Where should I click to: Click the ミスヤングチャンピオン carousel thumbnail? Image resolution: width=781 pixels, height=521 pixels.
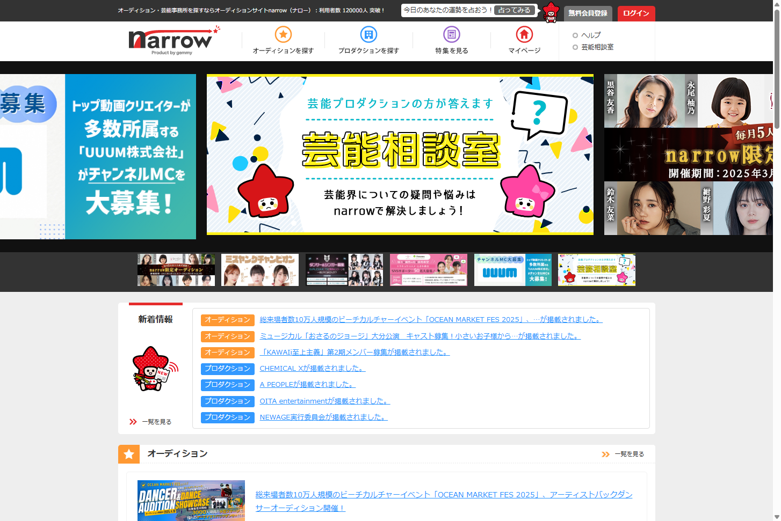coord(260,270)
